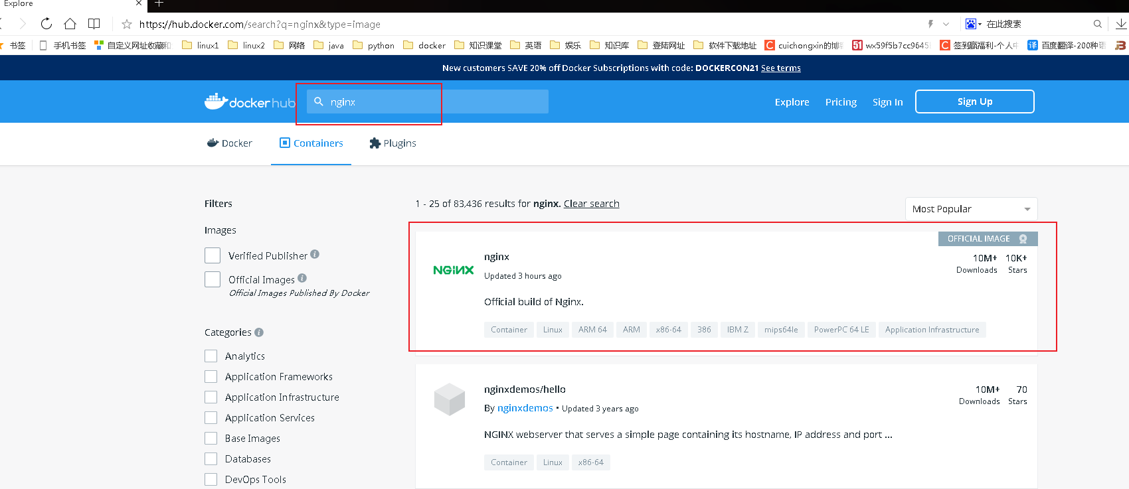
Task: Check the Base Images filter
Action: point(211,438)
